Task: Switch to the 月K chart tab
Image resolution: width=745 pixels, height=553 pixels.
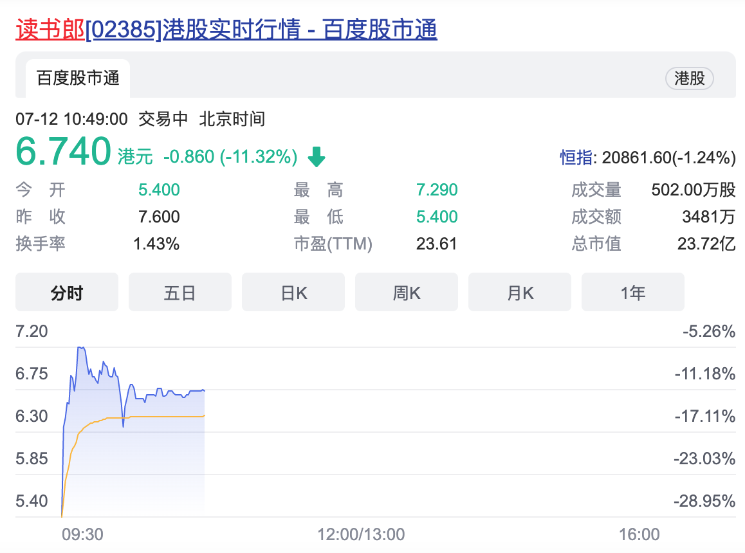Action: pos(520,292)
